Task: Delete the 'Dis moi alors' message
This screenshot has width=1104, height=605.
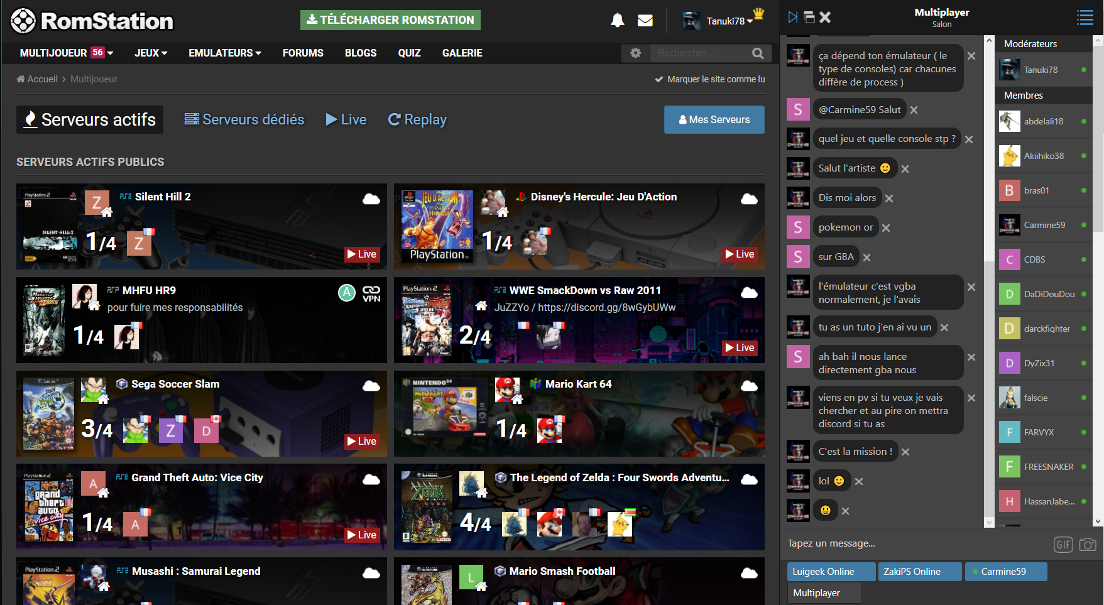Action: [889, 199]
